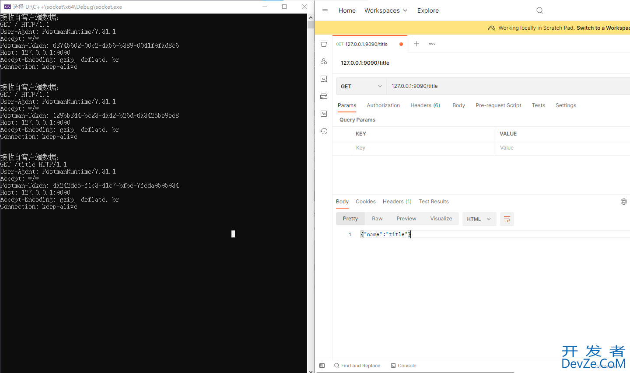Open Postman hamburger menu icon
Viewport: 630px width, 373px height.
[x=325, y=10]
